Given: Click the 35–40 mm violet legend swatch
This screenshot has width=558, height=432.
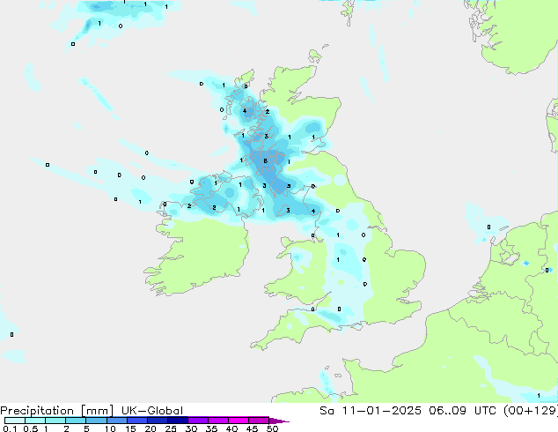Looking at the screenshot, I should click(x=218, y=421).
